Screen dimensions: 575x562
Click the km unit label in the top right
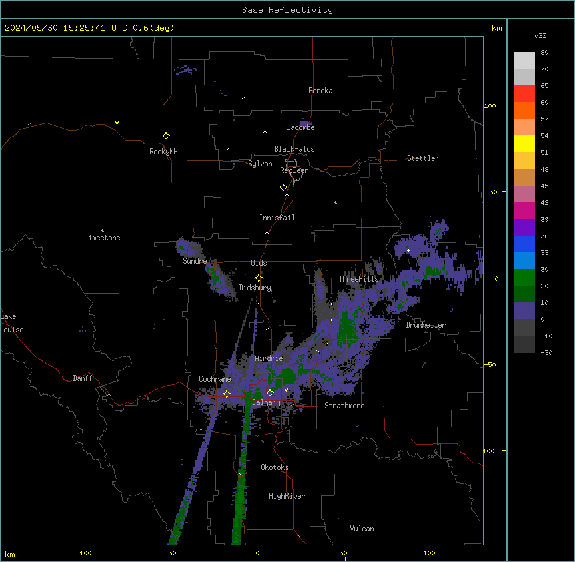(497, 28)
